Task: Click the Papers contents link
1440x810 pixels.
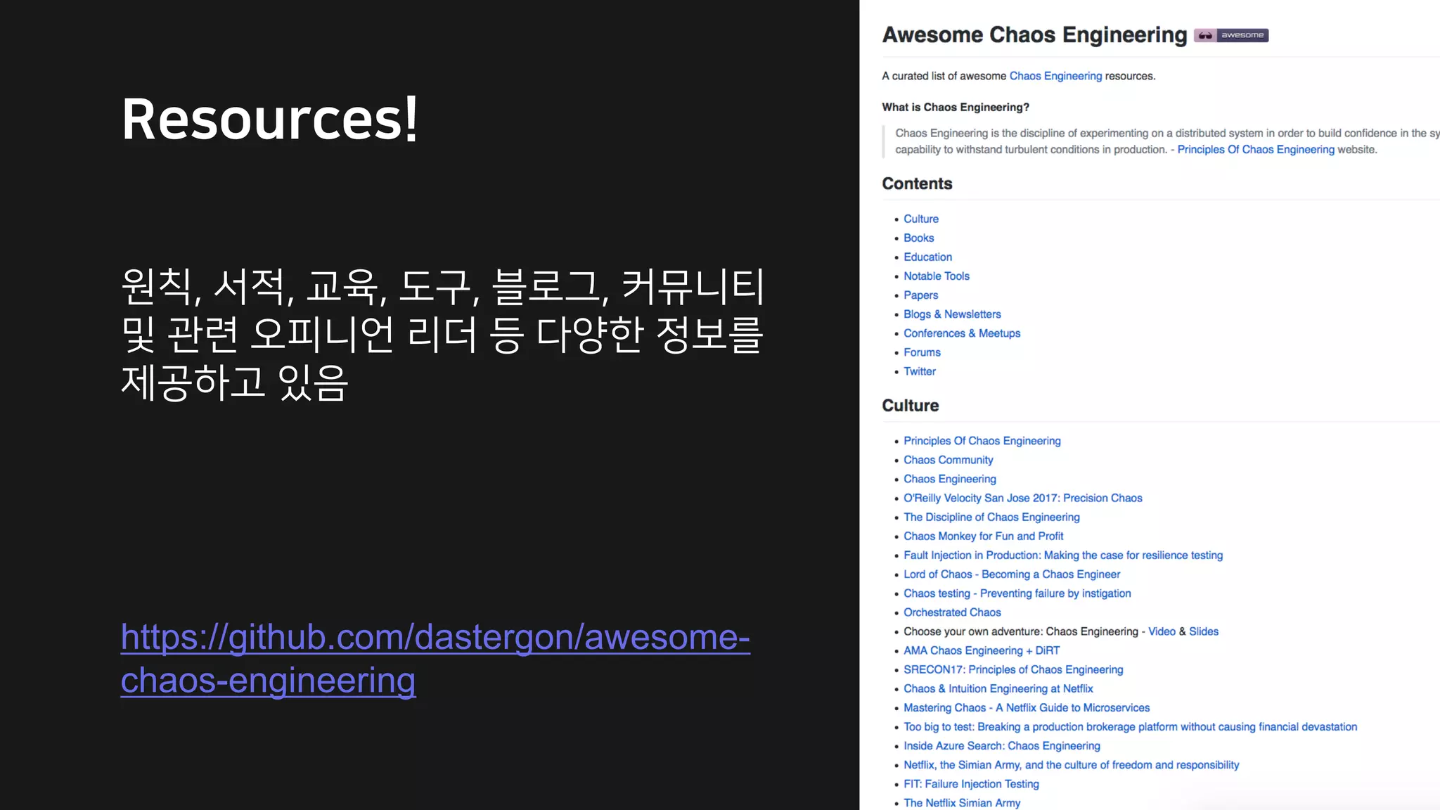Action: click(920, 295)
